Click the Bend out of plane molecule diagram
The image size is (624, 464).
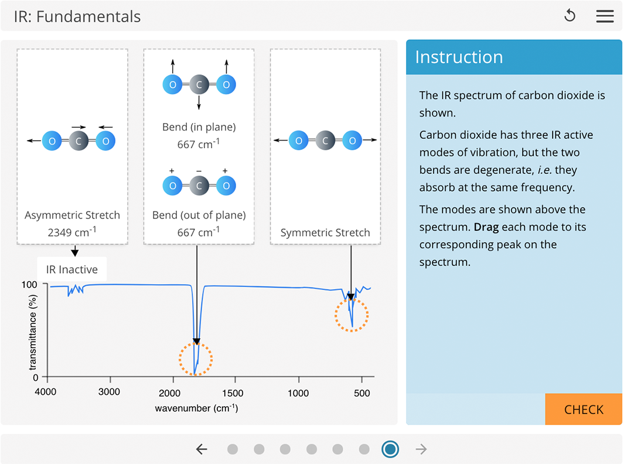pos(198,185)
